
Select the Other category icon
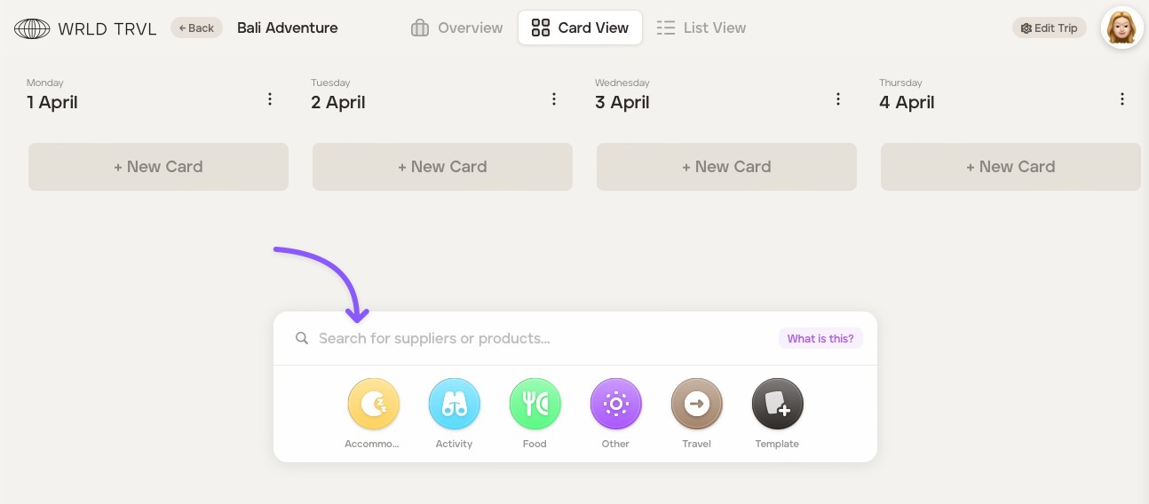tap(615, 405)
